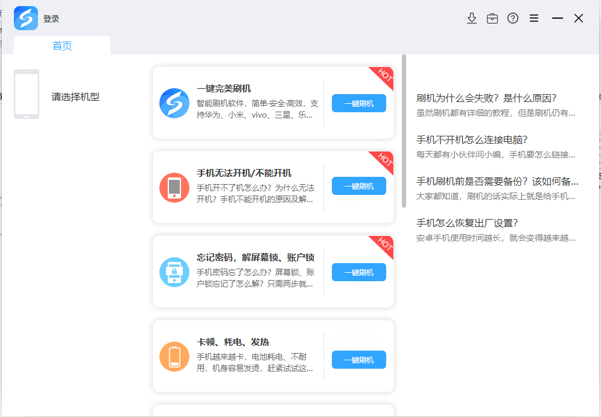Open the download manager icon in the title bar

[x=472, y=18]
